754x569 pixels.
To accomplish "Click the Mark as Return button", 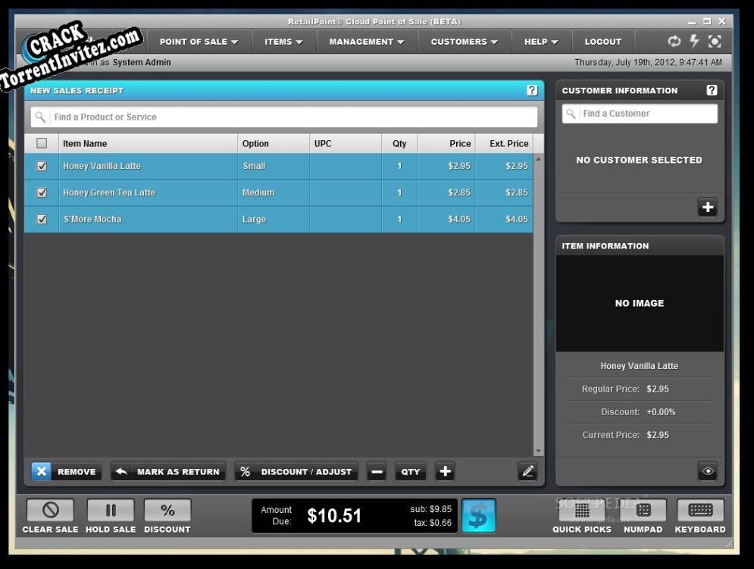I will [167, 471].
